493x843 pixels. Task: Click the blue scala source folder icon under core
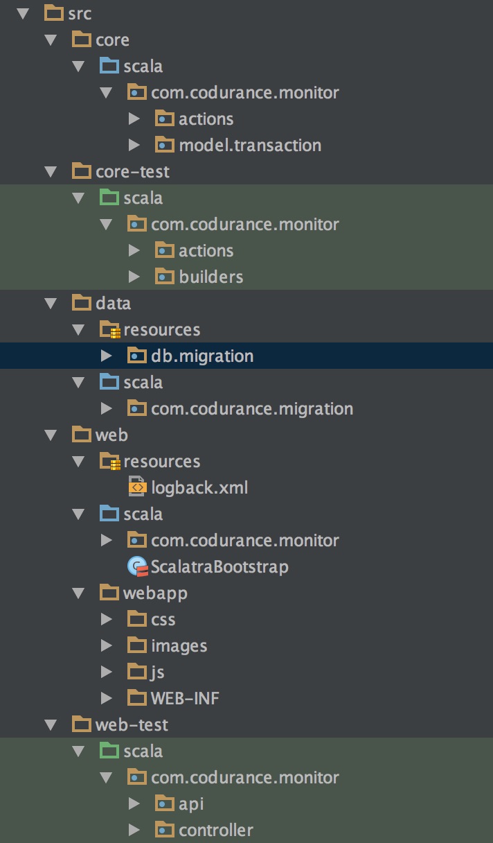pyautogui.click(x=109, y=66)
